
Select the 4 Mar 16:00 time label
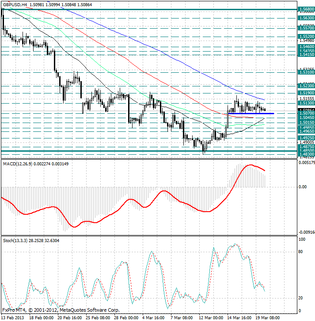[x=153, y=318]
